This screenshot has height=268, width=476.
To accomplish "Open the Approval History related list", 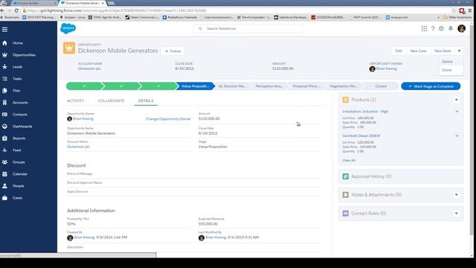I will (x=371, y=176).
